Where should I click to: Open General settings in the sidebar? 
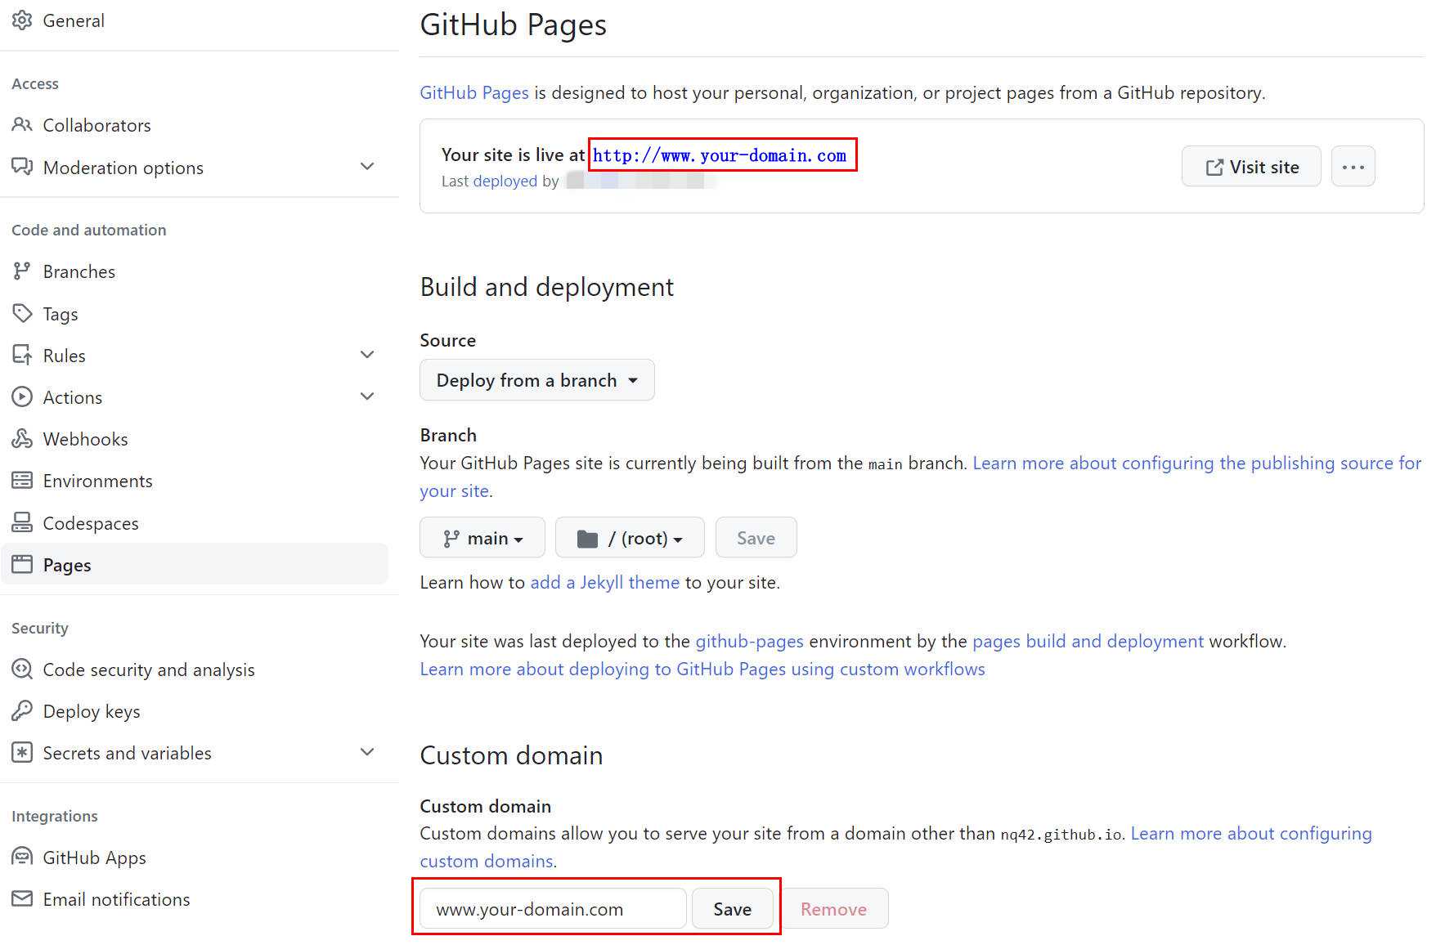tap(73, 20)
